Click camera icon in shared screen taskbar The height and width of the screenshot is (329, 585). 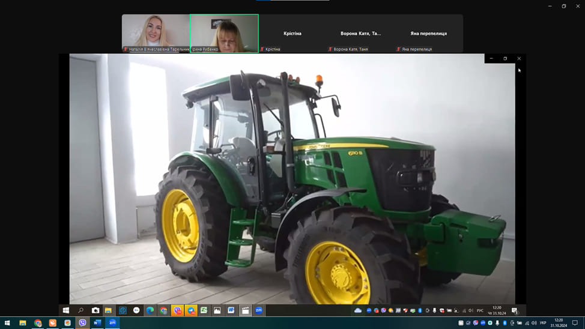tap(95, 310)
